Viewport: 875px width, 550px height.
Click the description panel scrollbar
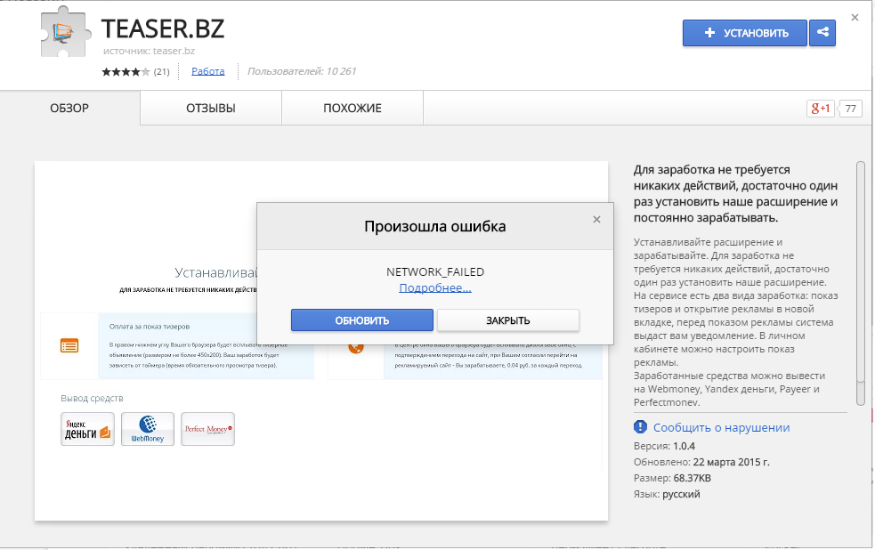point(861,282)
